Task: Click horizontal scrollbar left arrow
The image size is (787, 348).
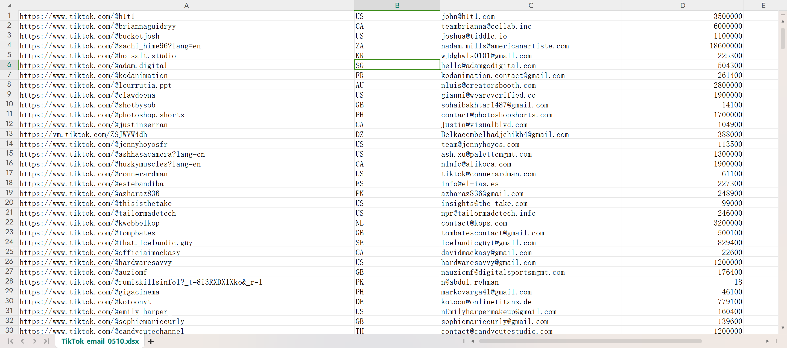Action: [x=473, y=341]
